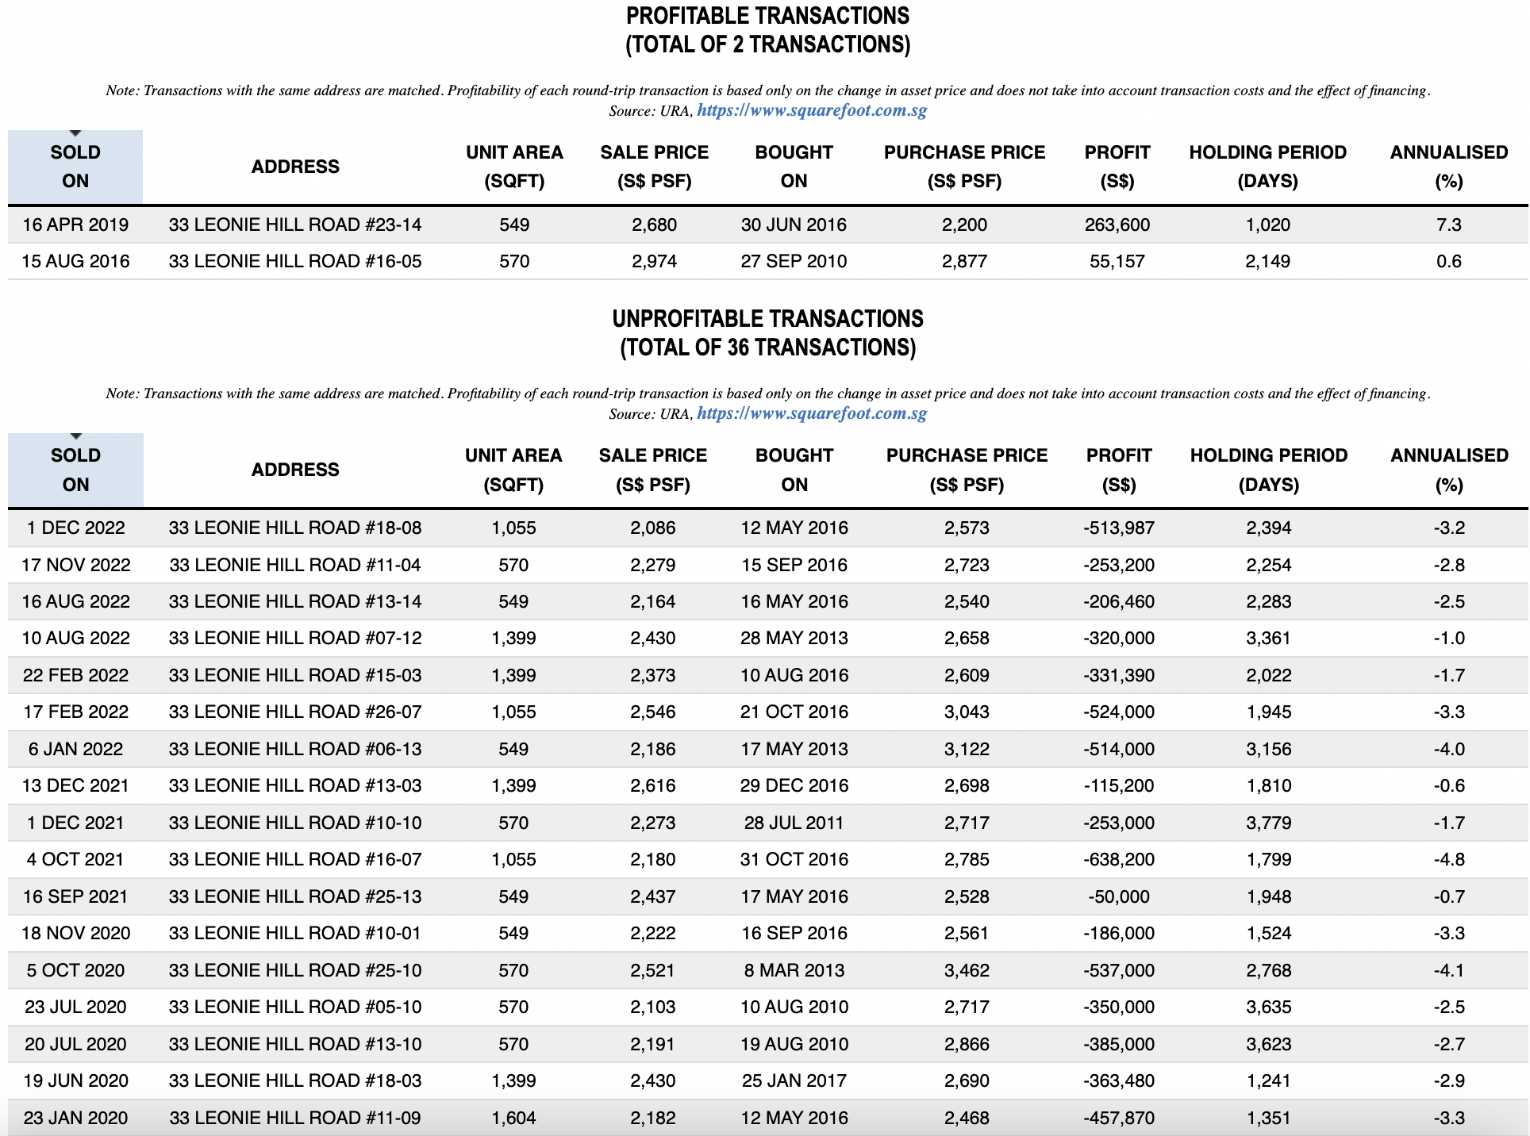Sort unprofitable table by ADDRESS column
This screenshot has height=1136, width=1530.
point(295,470)
